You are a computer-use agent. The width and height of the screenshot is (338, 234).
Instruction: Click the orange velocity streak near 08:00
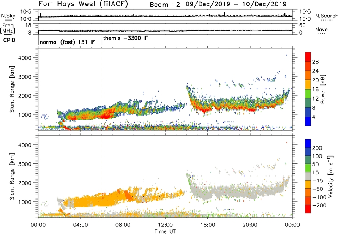coord(128,195)
